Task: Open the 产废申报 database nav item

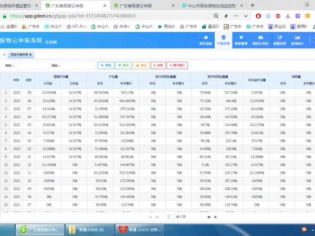Action: click(x=224, y=40)
